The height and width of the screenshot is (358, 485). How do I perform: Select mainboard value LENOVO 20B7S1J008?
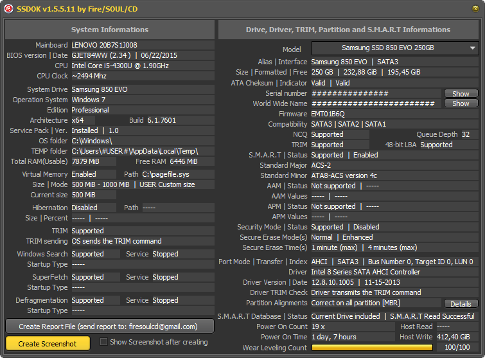[x=104, y=45]
